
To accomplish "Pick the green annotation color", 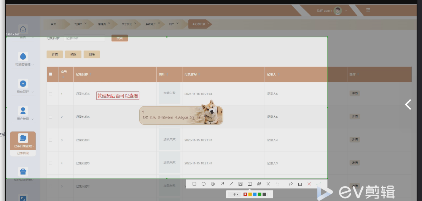I will tap(260, 194).
